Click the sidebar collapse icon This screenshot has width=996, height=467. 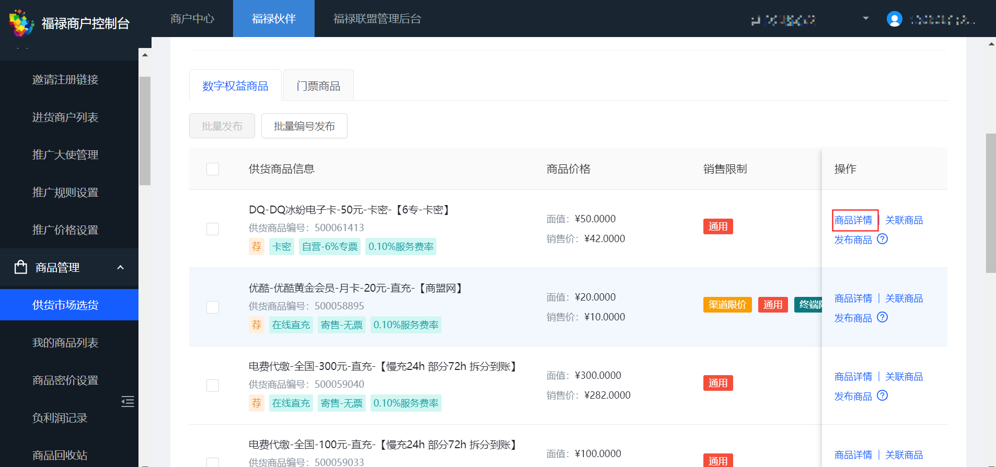coord(128,401)
